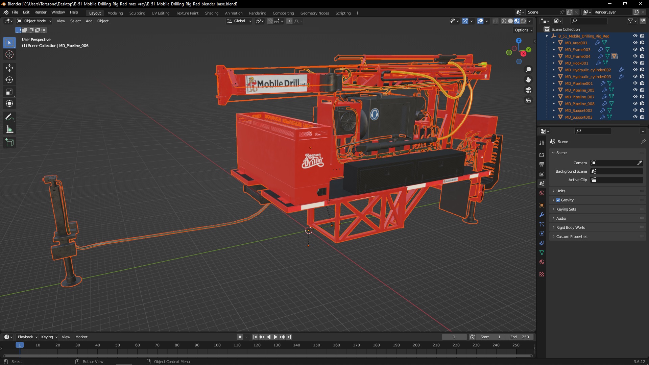Select the Annotate tool
649x365 pixels.
click(x=9, y=117)
